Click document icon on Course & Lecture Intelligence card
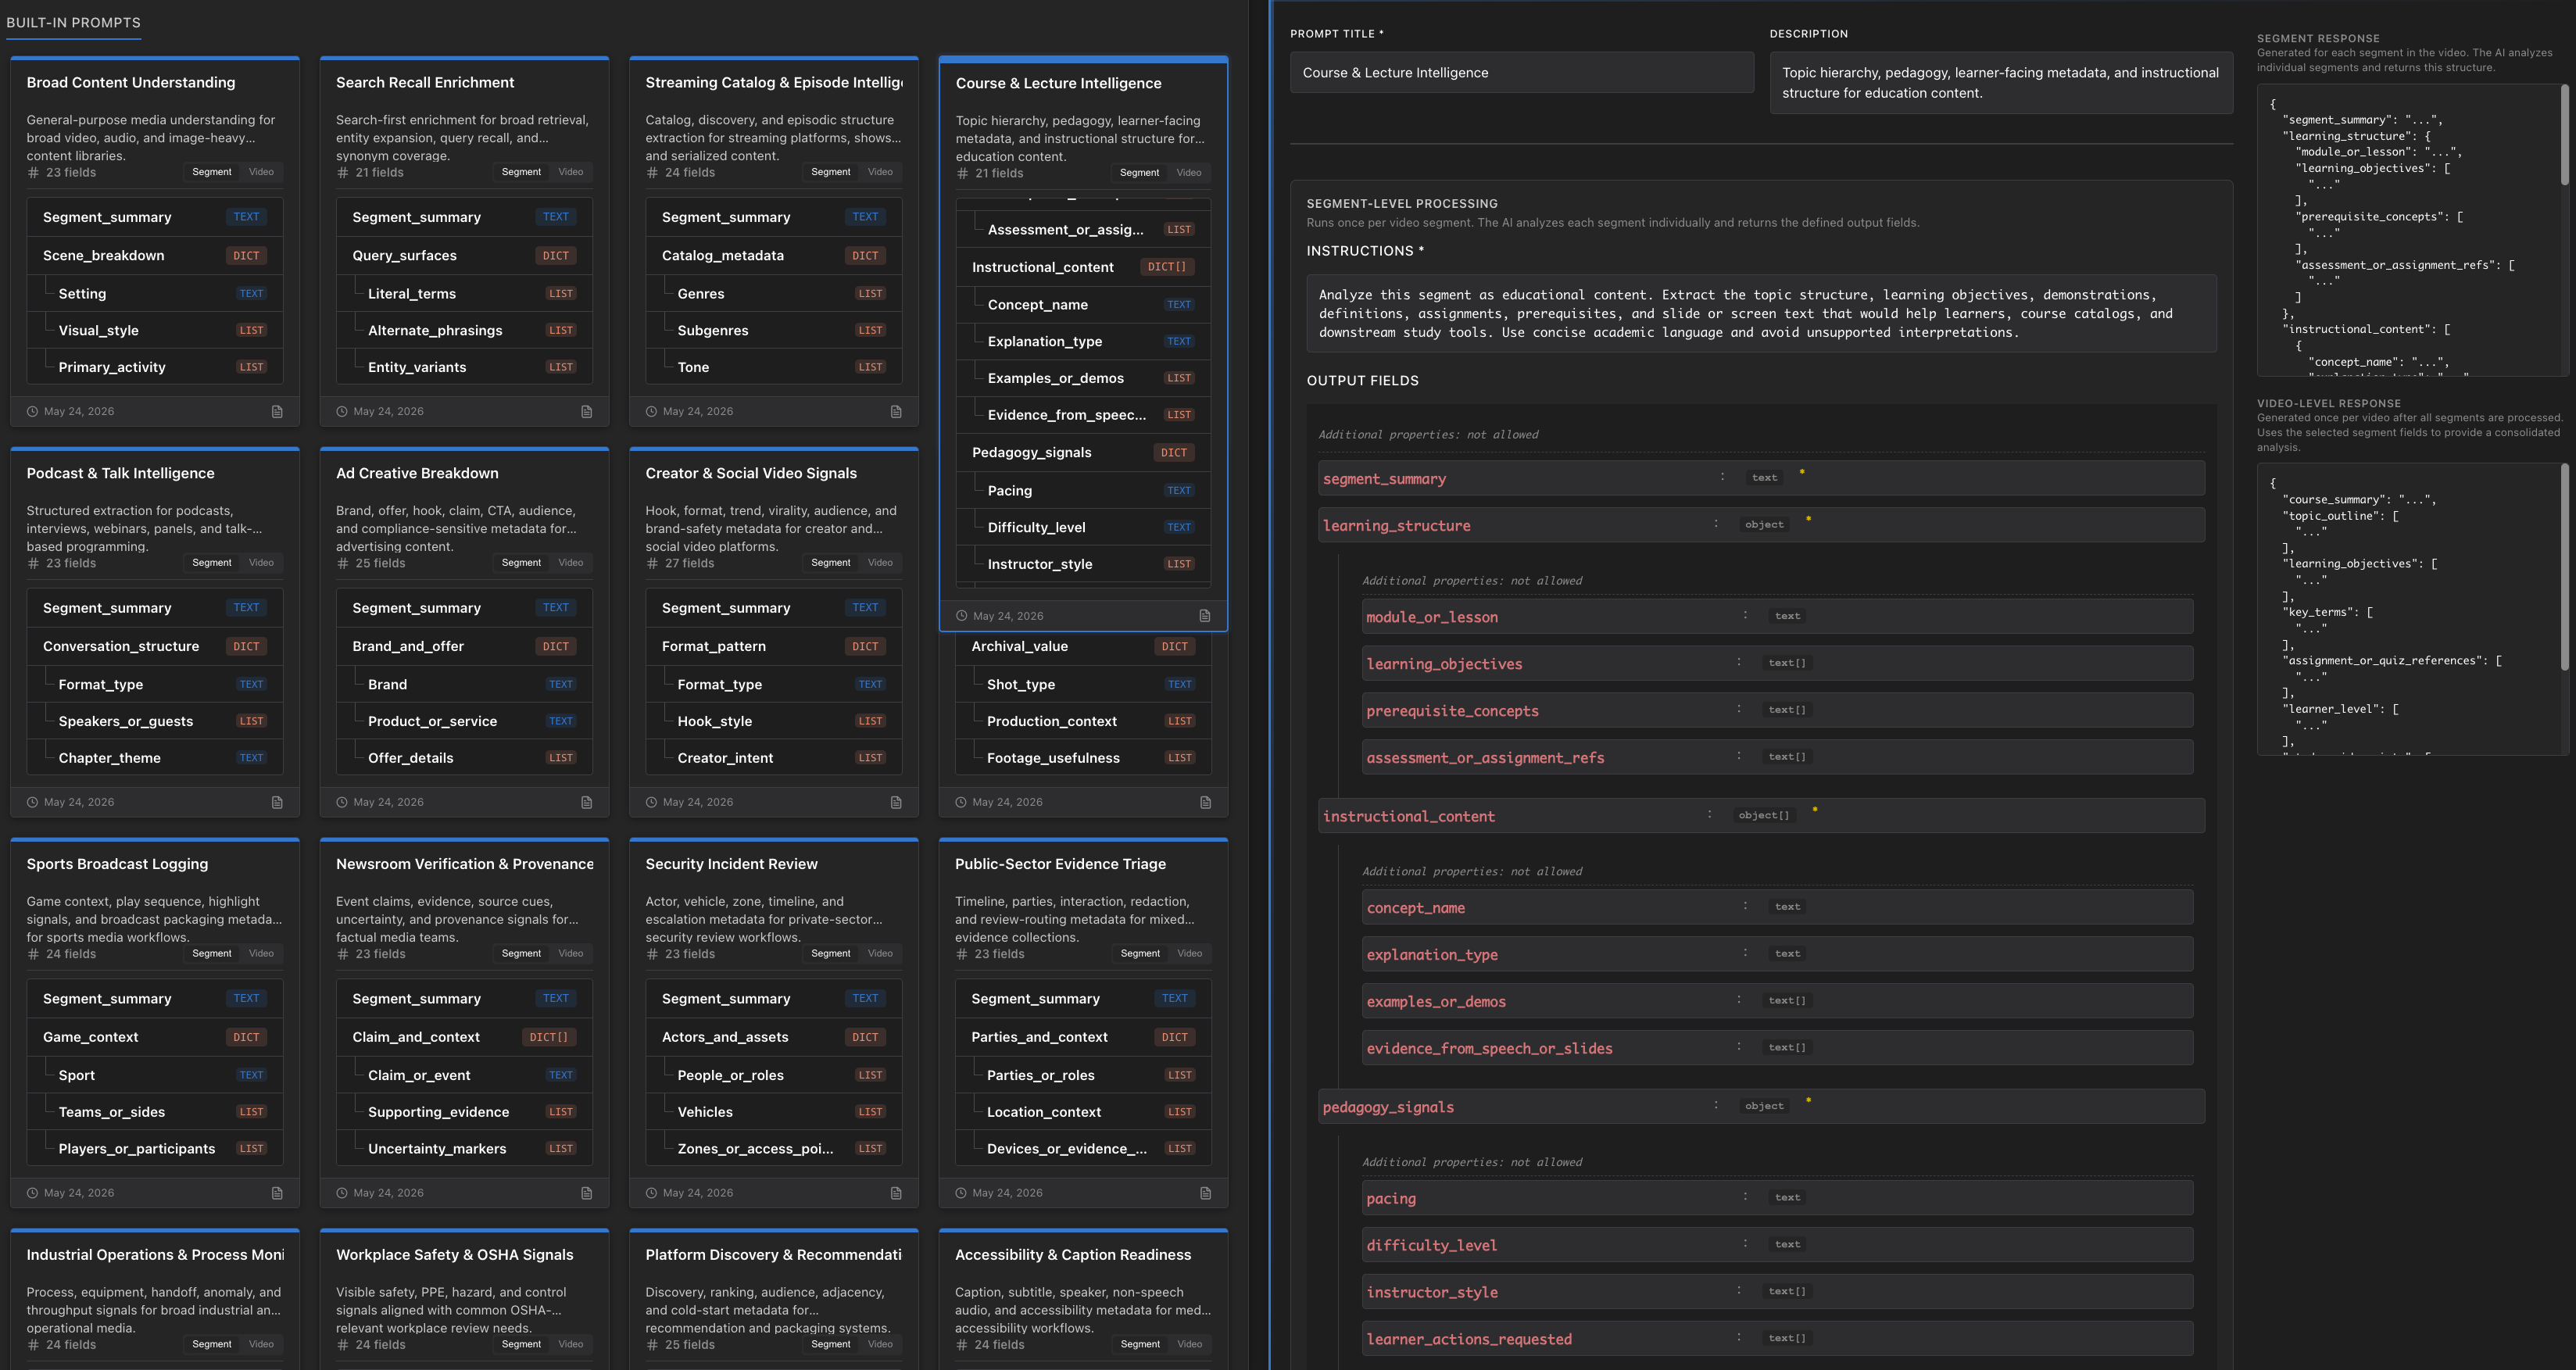This screenshot has width=2576, height=1370. pyautogui.click(x=1205, y=616)
